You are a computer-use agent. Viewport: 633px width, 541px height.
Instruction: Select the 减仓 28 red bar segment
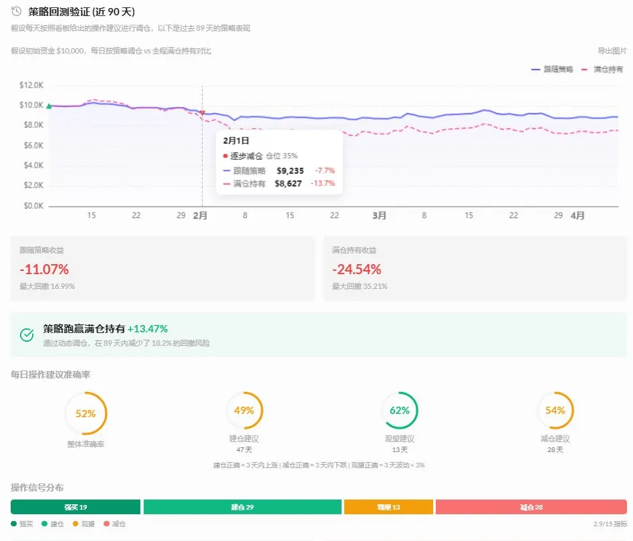point(531,507)
